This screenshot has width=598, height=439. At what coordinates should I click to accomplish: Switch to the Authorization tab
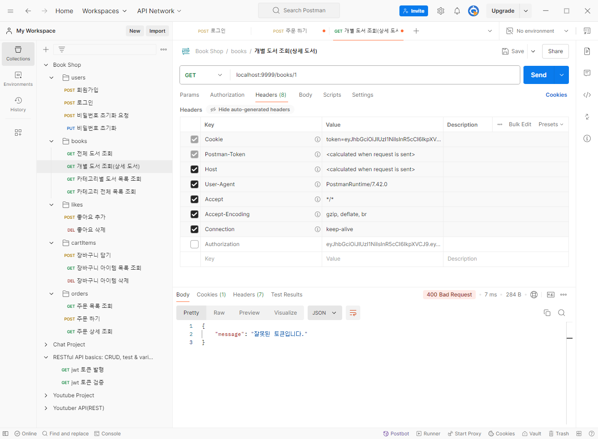227,95
